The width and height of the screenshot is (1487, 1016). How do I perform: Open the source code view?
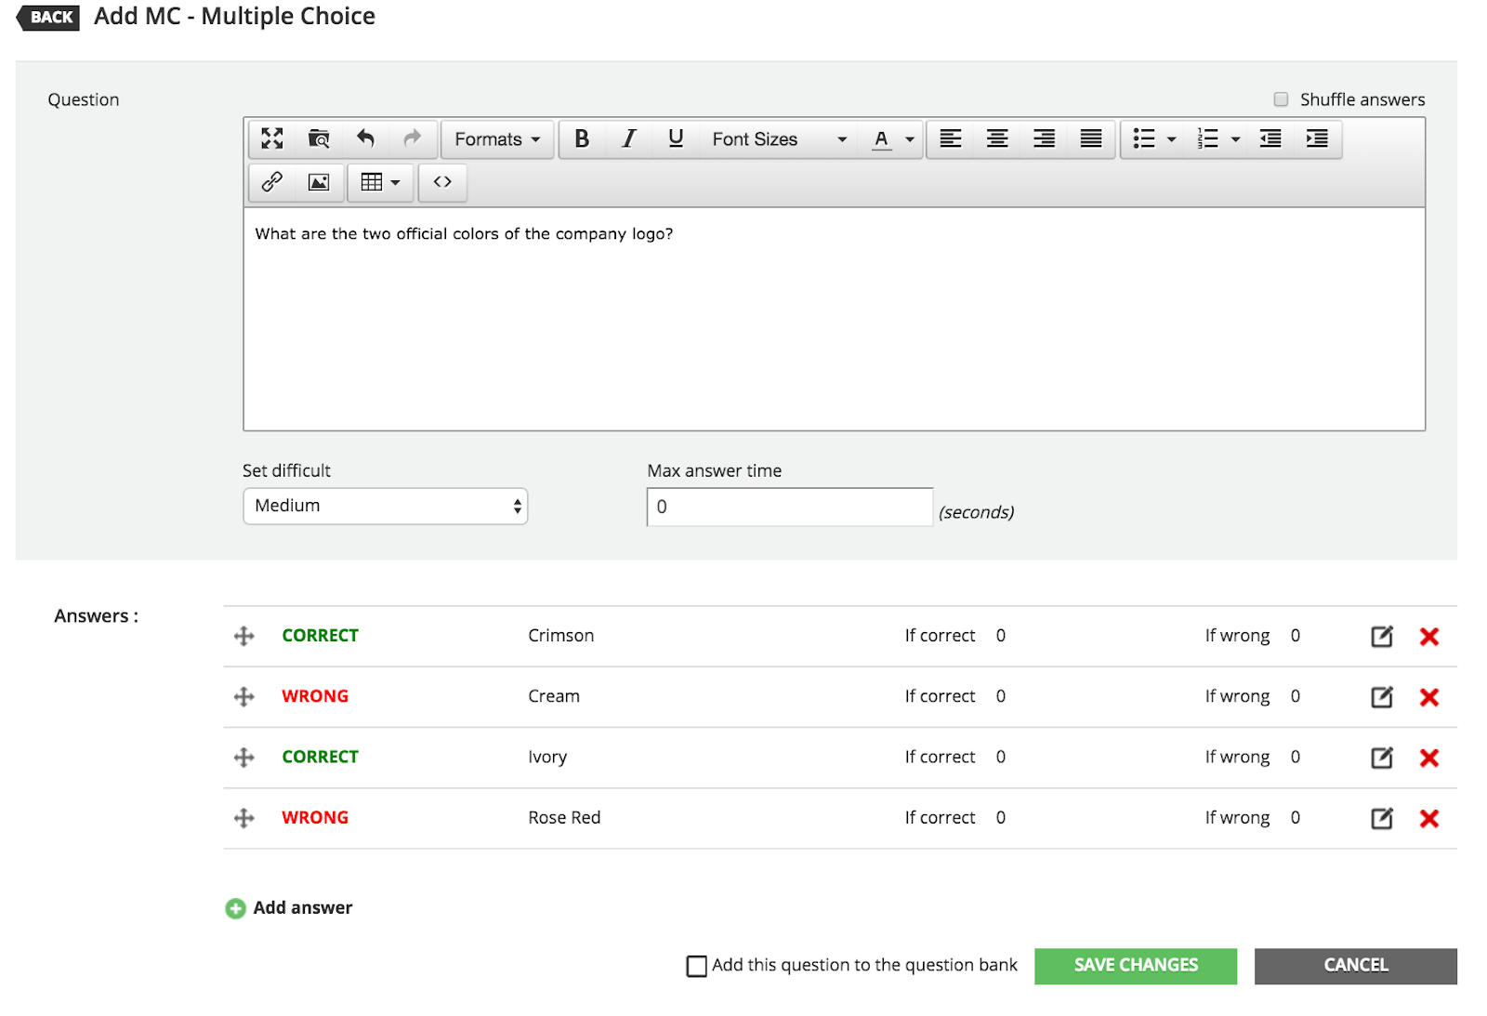tap(442, 182)
